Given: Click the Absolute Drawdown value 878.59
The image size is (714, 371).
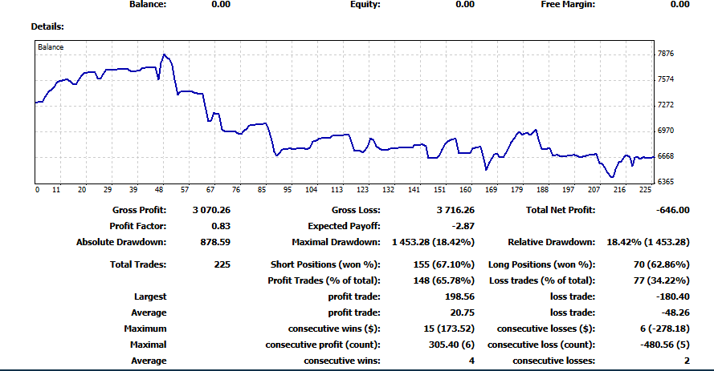Looking at the screenshot, I should coord(215,242).
